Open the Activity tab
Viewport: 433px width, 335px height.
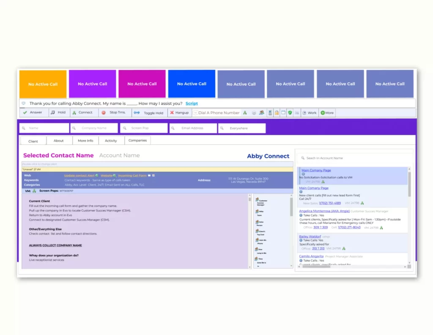pos(111,141)
